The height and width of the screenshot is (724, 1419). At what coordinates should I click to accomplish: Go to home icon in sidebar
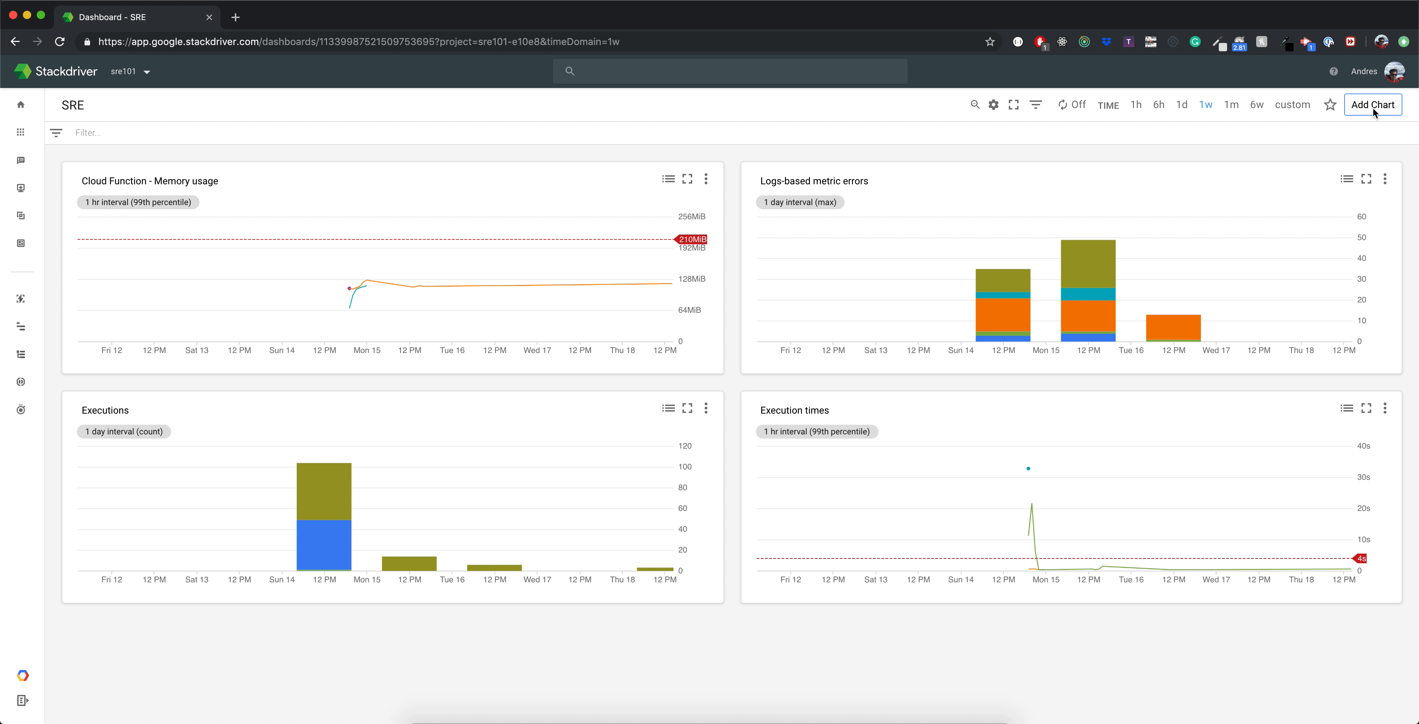coord(21,105)
